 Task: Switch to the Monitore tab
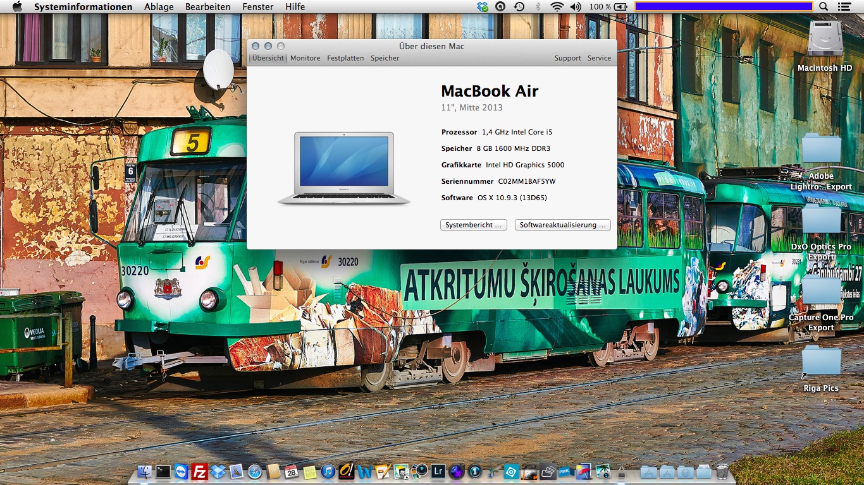pyautogui.click(x=305, y=58)
